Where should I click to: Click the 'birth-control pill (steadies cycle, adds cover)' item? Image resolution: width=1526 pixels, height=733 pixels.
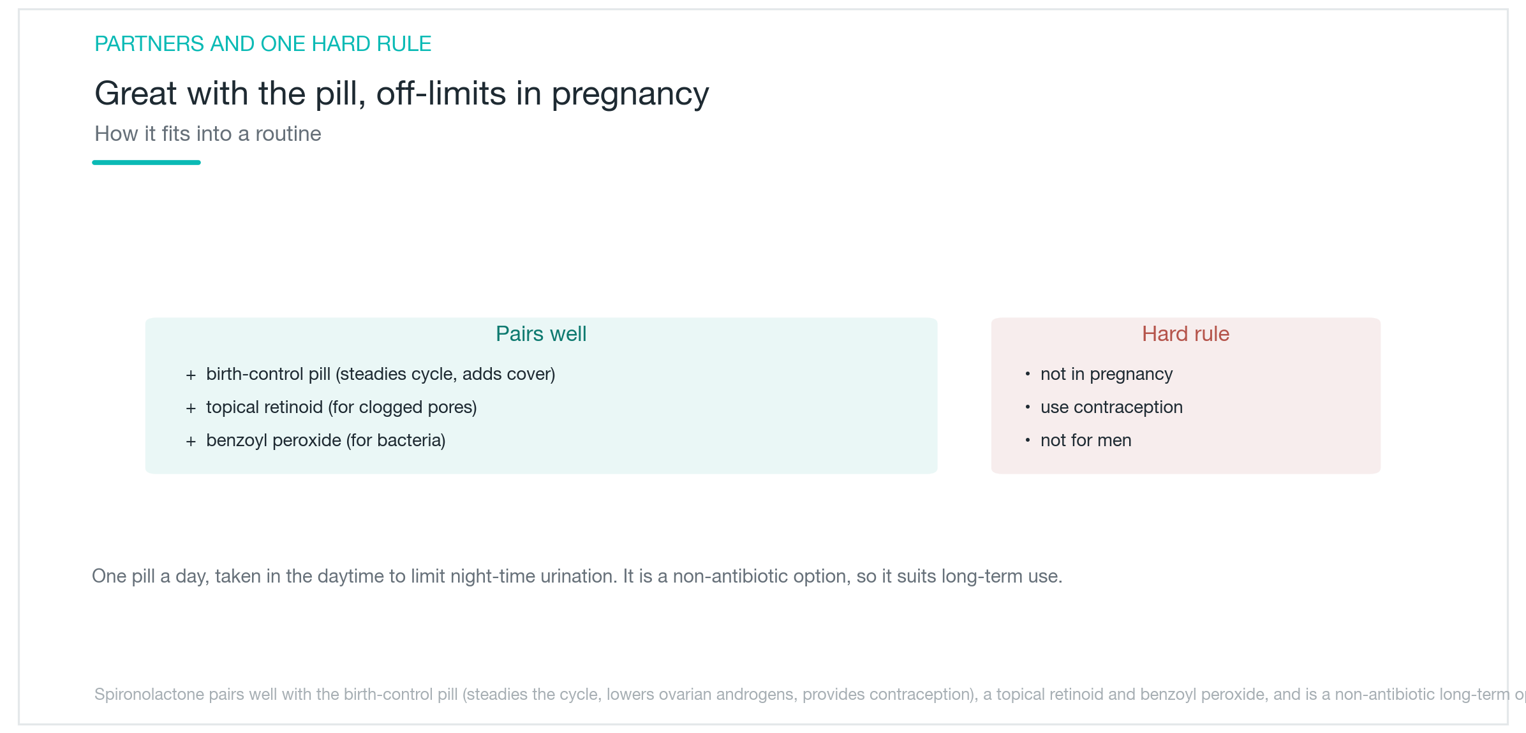pyautogui.click(x=381, y=374)
